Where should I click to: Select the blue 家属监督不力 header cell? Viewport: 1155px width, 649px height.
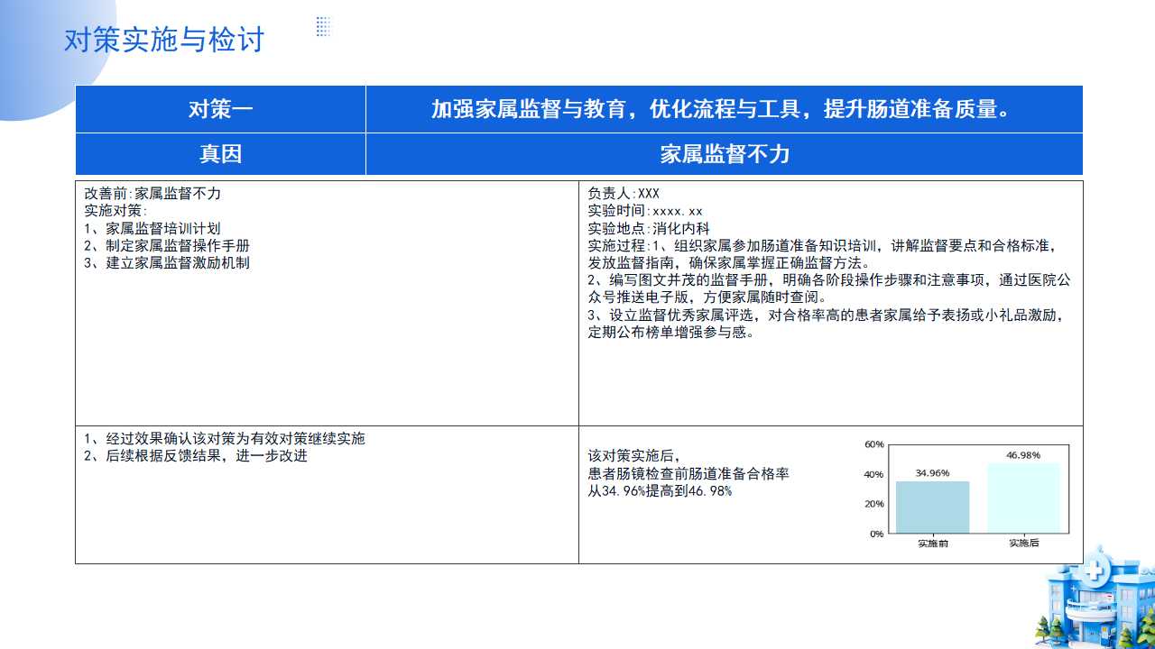click(x=724, y=154)
